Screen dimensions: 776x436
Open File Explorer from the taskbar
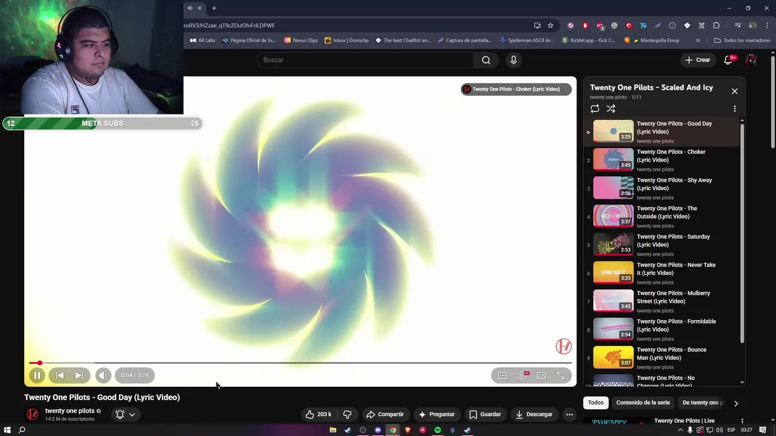(x=333, y=430)
